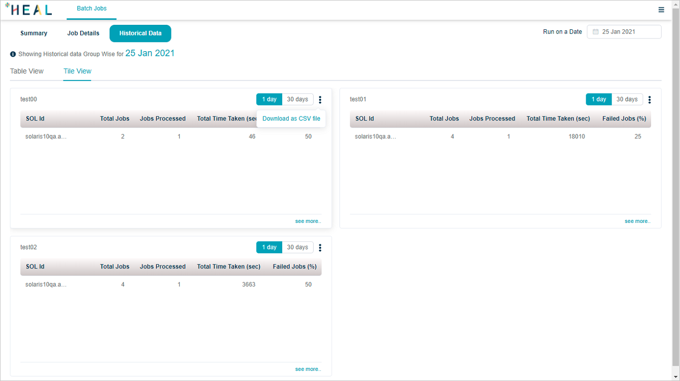Select 1 day range for test01

[599, 99]
